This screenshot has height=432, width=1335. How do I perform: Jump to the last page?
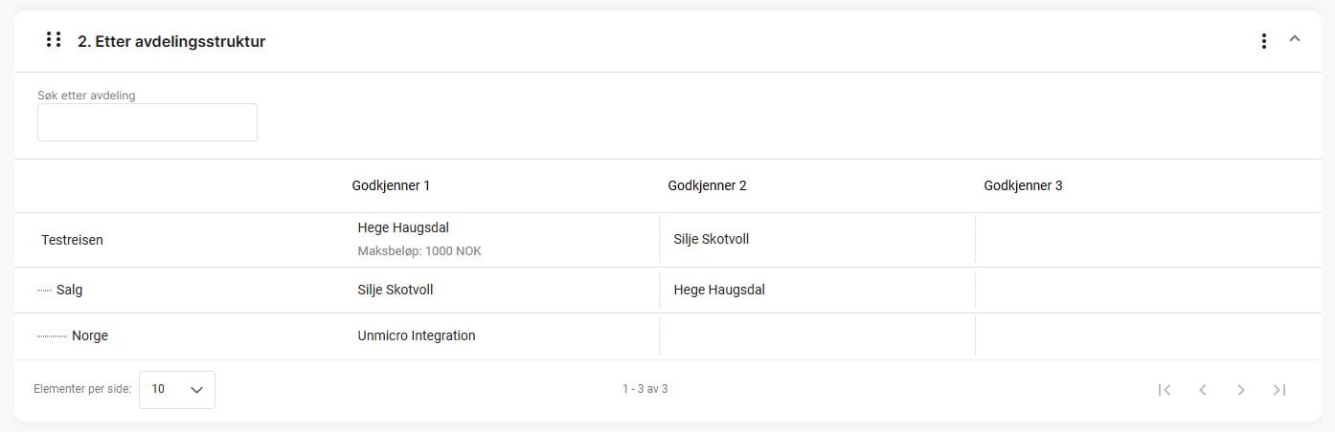pyautogui.click(x=1279, y=390)
